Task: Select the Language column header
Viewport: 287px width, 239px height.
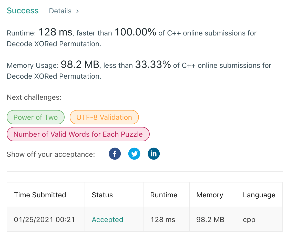Action: point(259,195)
